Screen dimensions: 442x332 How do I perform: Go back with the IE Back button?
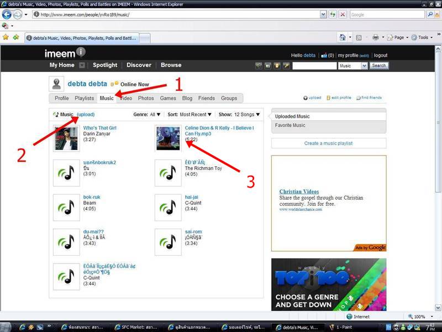pyautogui.click(x=7, y=14)
